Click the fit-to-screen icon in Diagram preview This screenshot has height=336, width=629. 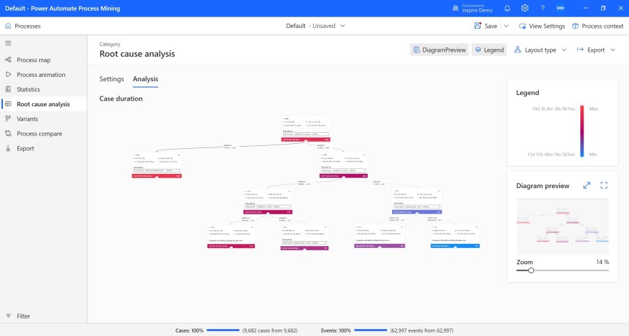(604, 185)
